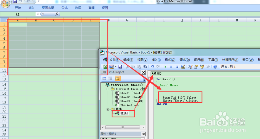Collapse the VBAProject (Book1) tree node
The image size is (260, 139).
[103, 85]
